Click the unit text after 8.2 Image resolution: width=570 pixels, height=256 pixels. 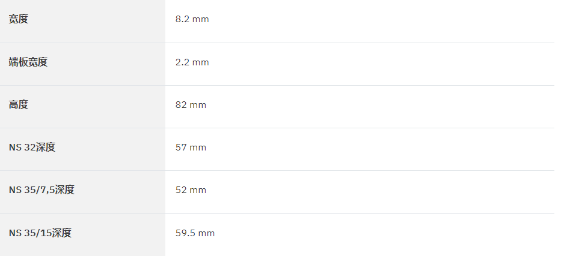tap(201, 20)
